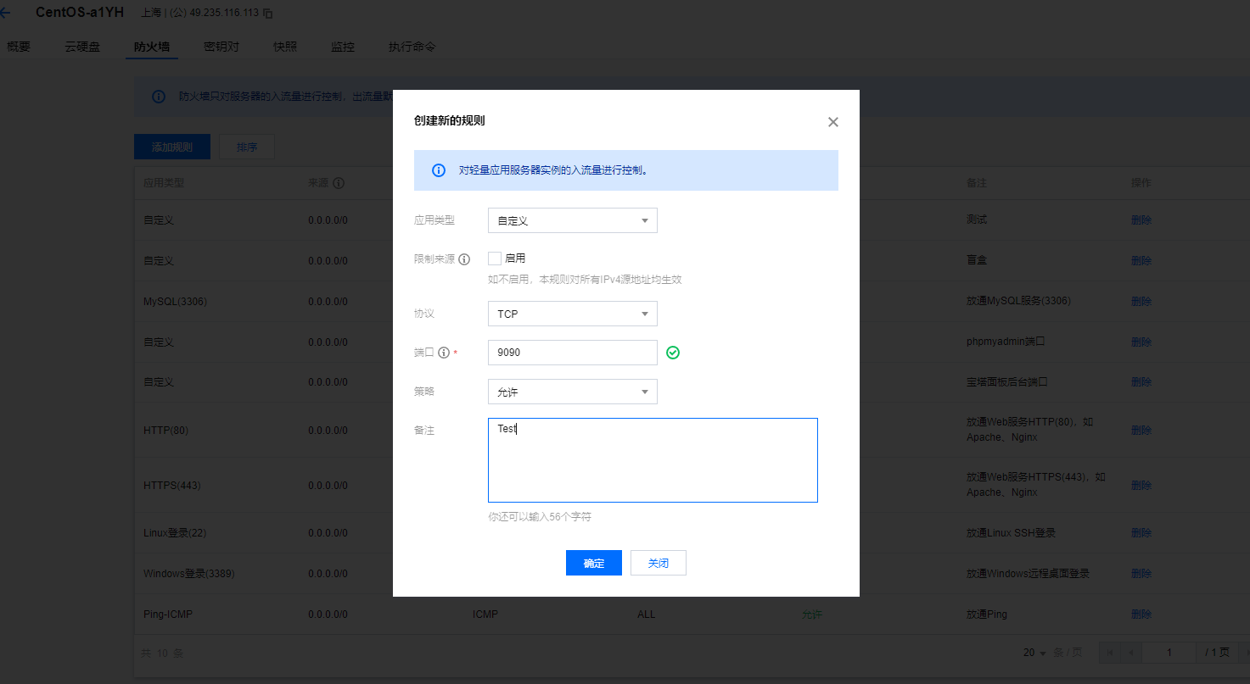1250x684 pixels.
Task: Delete the phpmyadmin端口 rule
Action: click(1141, 342)
